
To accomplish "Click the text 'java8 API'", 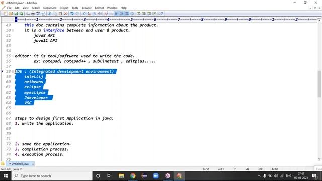I will click(x=44, y=35).
